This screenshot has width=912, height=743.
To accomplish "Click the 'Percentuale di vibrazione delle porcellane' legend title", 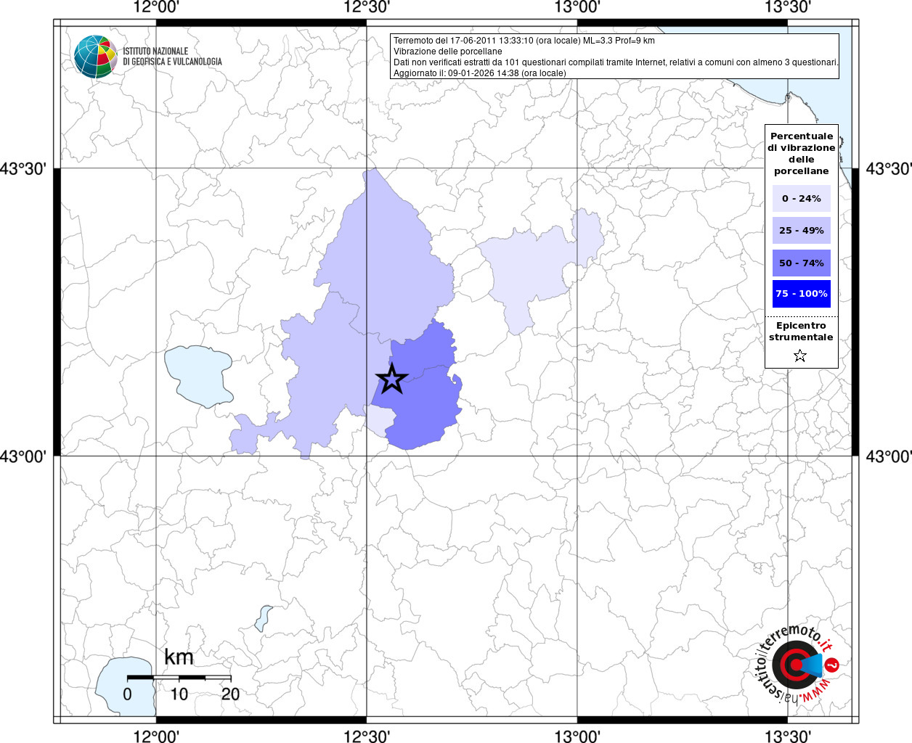I will 802,153.
